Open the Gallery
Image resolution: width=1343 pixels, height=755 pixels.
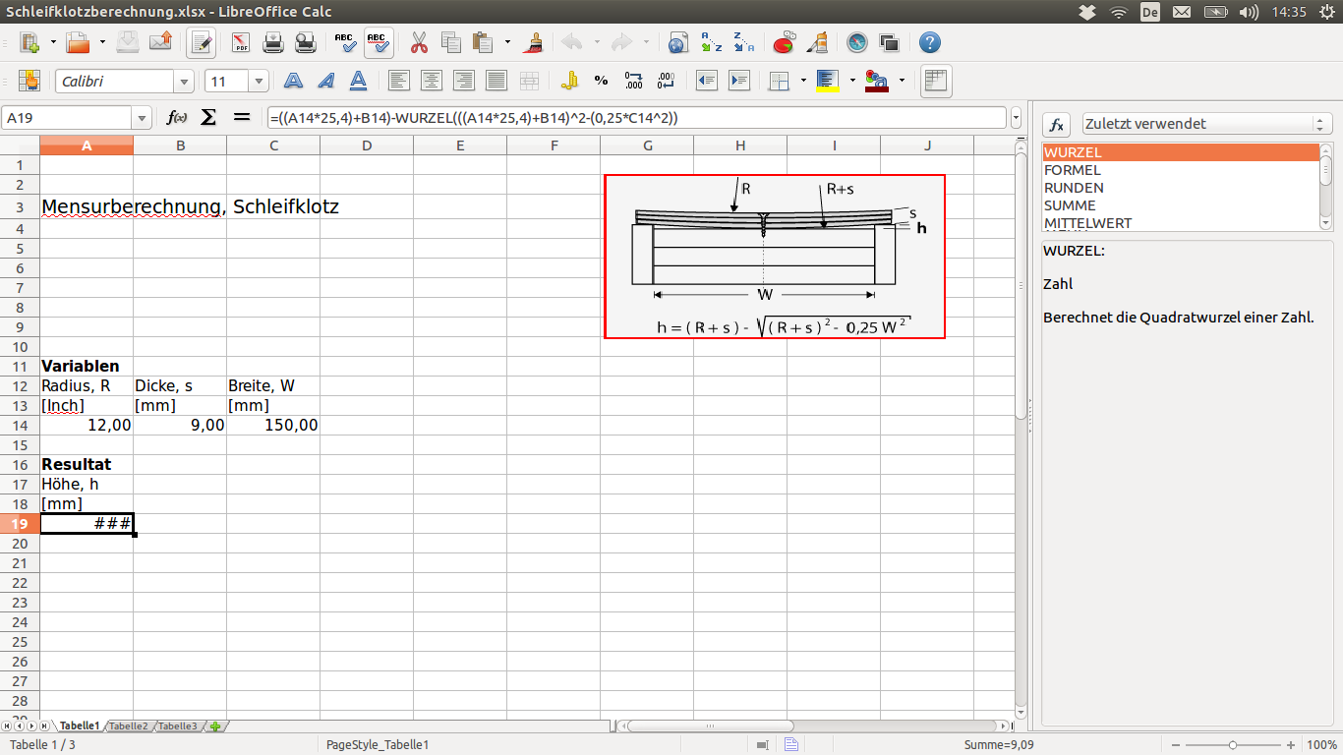[889, 43]
